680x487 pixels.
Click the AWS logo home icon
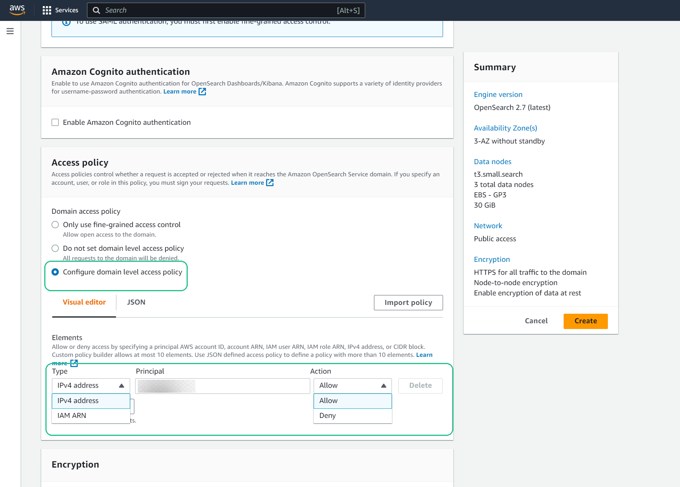[x=17, y=10]
